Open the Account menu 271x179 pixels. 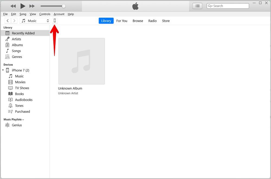coord(59,14)
